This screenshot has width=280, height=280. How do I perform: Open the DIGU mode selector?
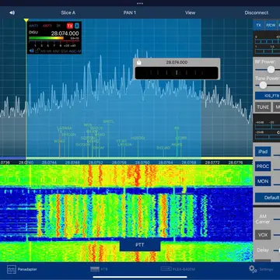33,33
